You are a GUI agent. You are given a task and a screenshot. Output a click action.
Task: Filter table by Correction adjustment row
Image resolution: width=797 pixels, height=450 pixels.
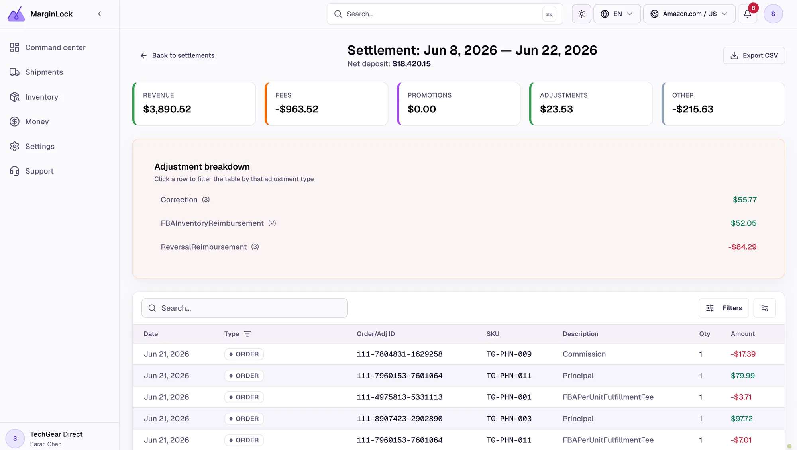point(459,200)
